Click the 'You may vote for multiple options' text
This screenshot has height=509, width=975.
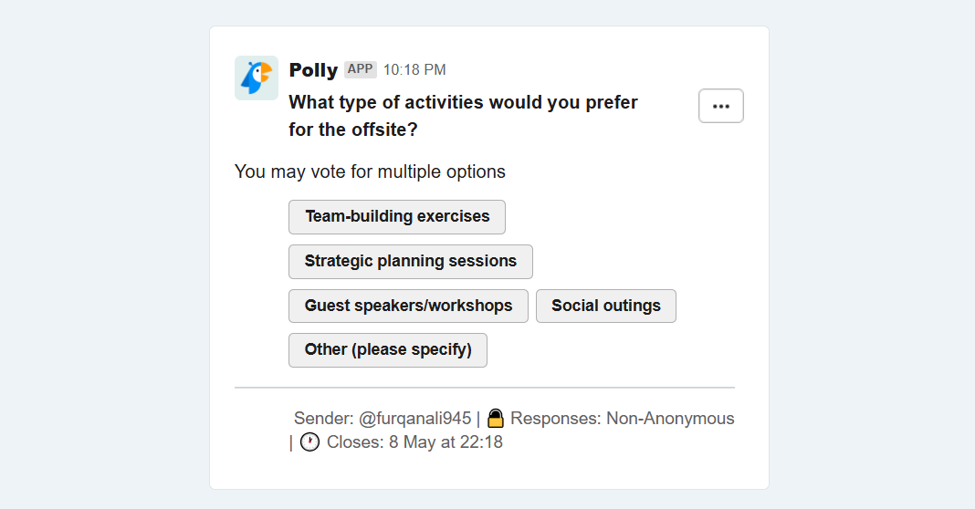point(370,171)
